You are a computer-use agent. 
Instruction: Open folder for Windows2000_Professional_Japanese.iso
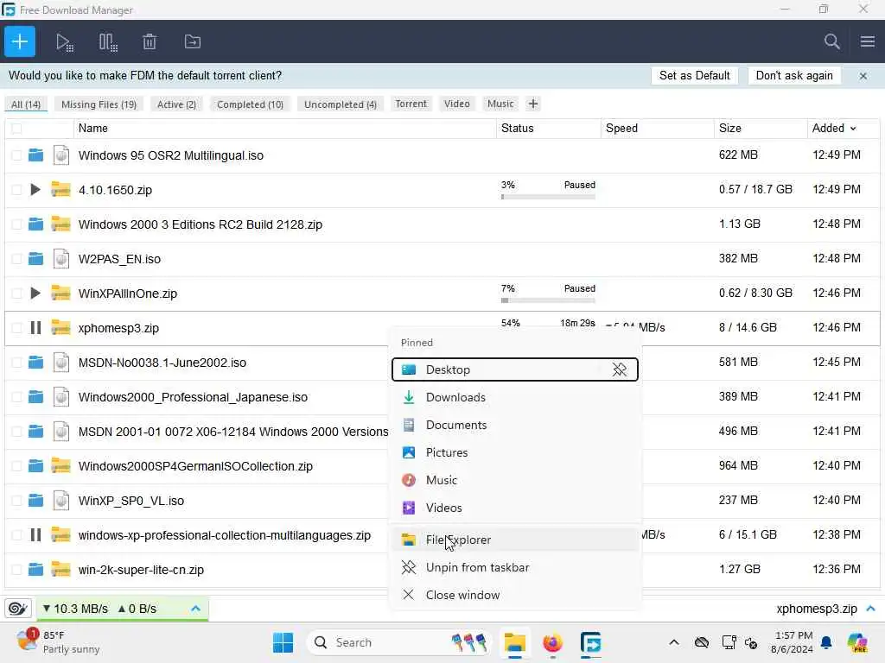35,397
